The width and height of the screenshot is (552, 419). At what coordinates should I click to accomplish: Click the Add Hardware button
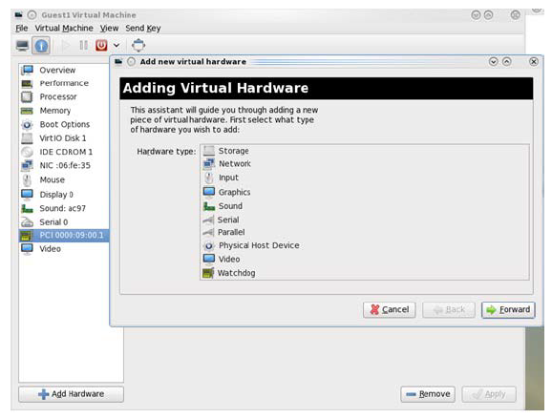pos(71,394)
